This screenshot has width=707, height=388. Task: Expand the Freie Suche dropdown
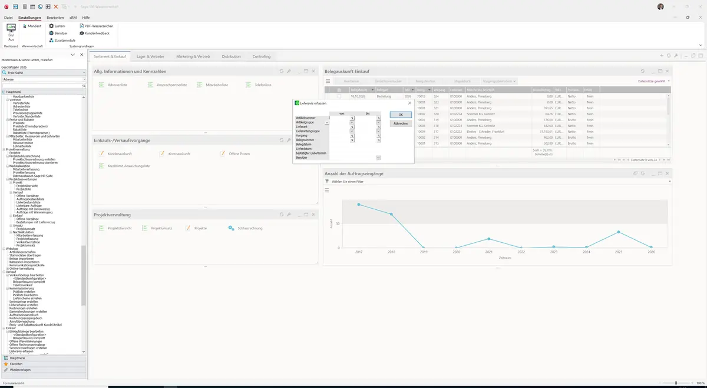coord(84,72)
